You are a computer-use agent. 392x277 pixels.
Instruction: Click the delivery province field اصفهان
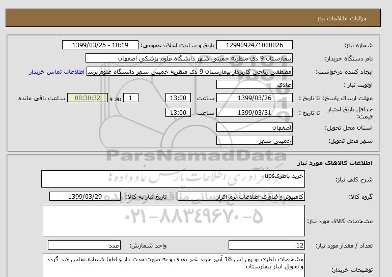(254, 127)
